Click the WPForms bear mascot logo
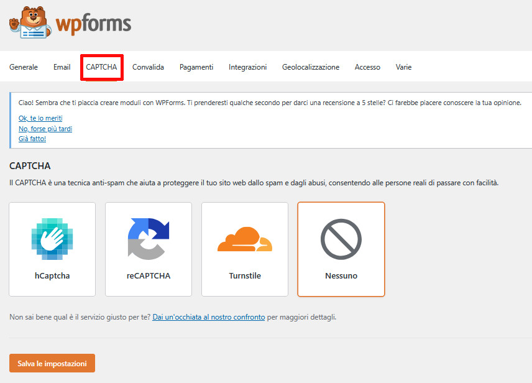Viewport: 532px width, 383px height. 30,22
